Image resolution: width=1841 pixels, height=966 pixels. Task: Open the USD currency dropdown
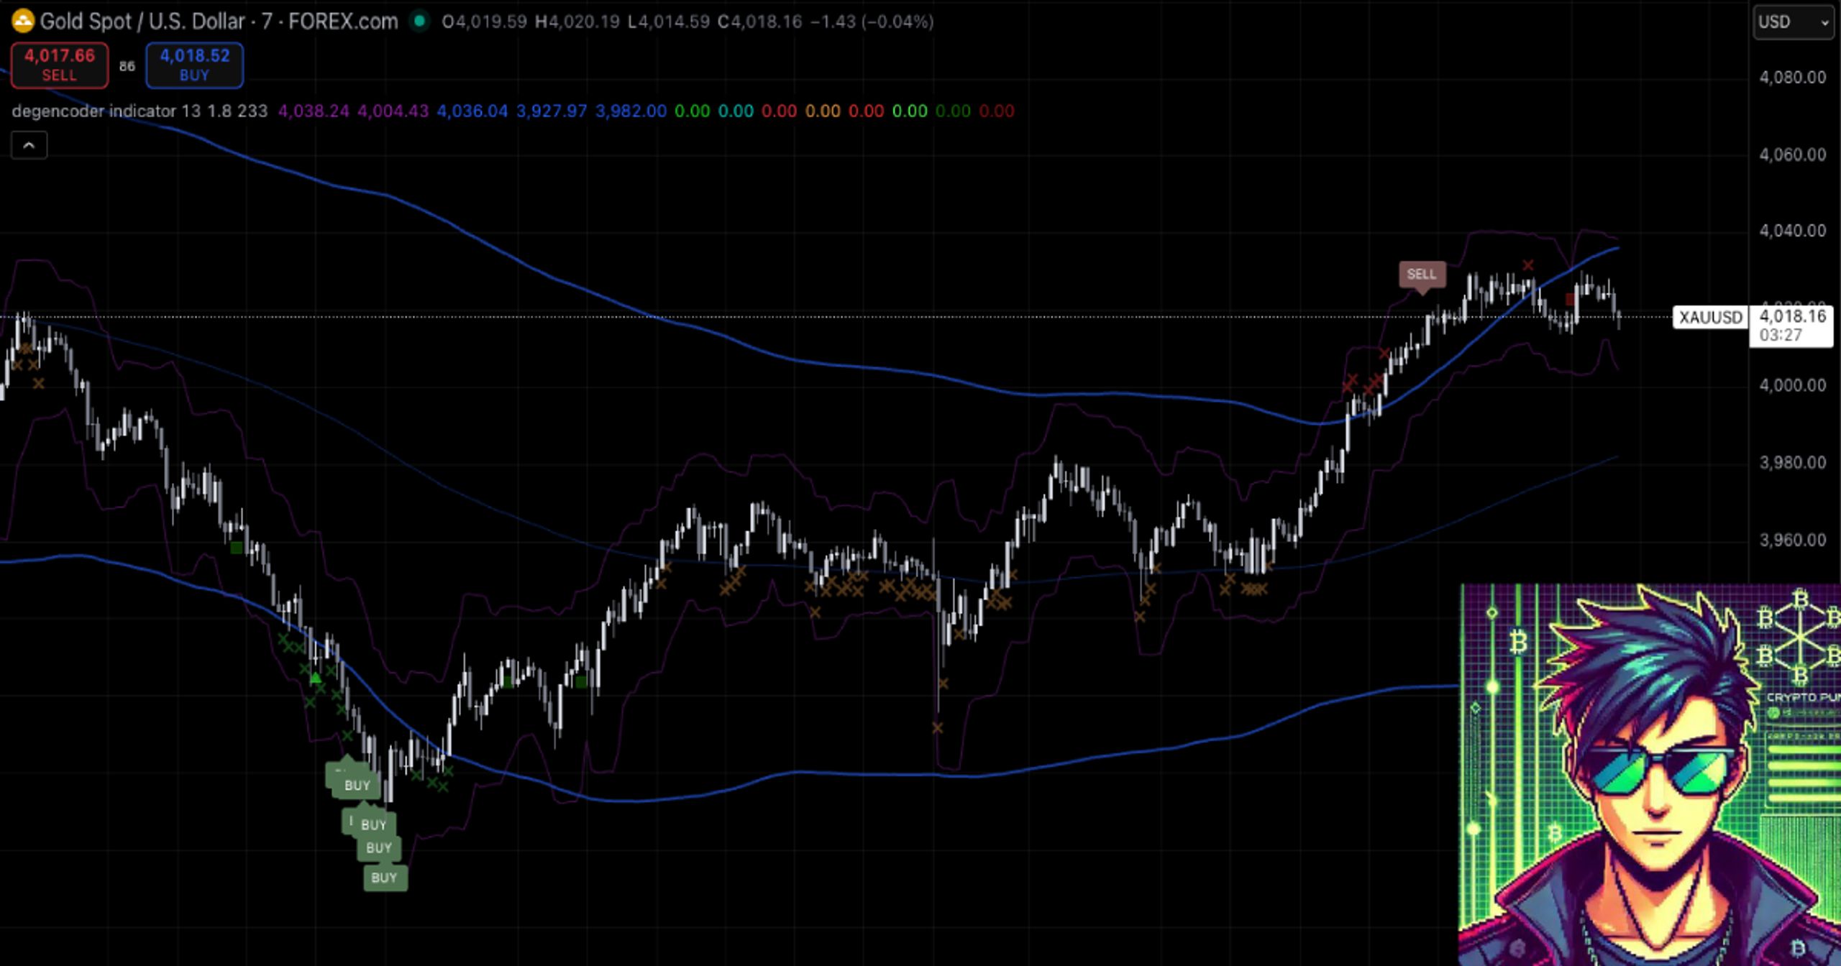point(1793,22)
